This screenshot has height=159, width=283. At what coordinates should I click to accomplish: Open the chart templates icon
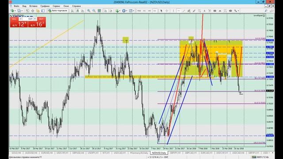click(x=131, y=11)
